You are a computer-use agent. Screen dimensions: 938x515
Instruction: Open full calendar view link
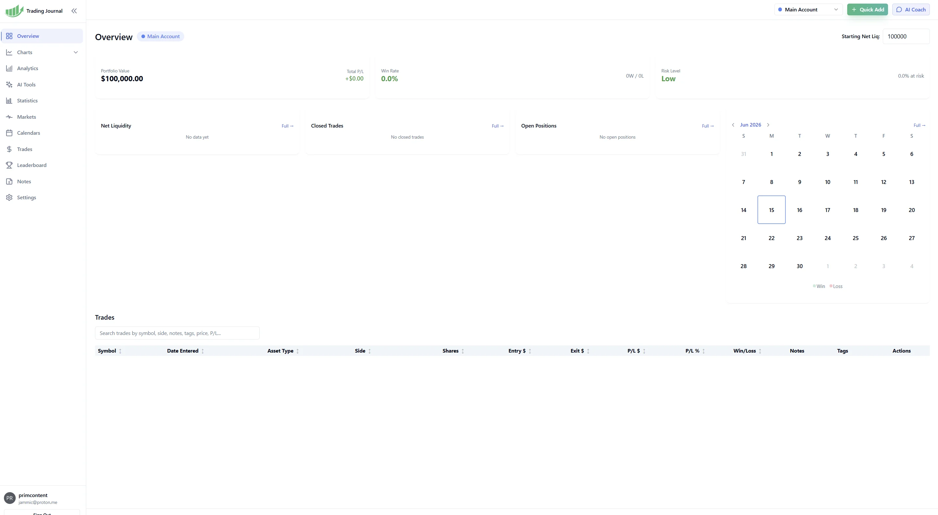919,126
